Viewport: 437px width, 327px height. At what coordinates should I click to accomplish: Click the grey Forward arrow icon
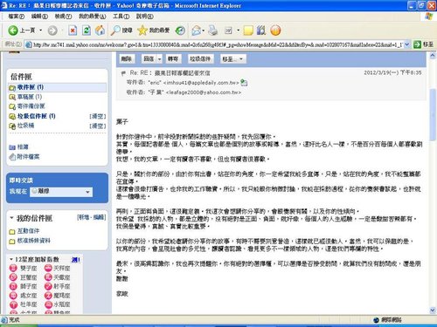[x=52, y=31]
